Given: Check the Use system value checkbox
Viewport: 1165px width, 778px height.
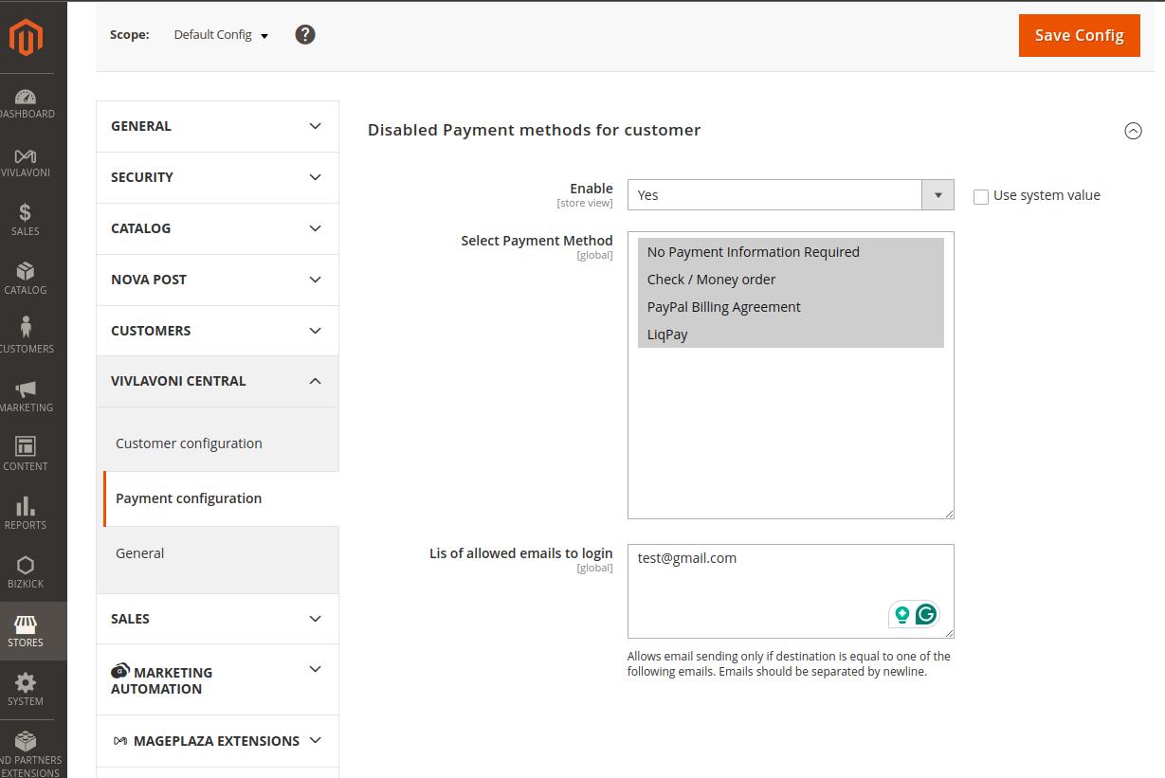Looking at the screenshot, I should click(x=981, y=196).
